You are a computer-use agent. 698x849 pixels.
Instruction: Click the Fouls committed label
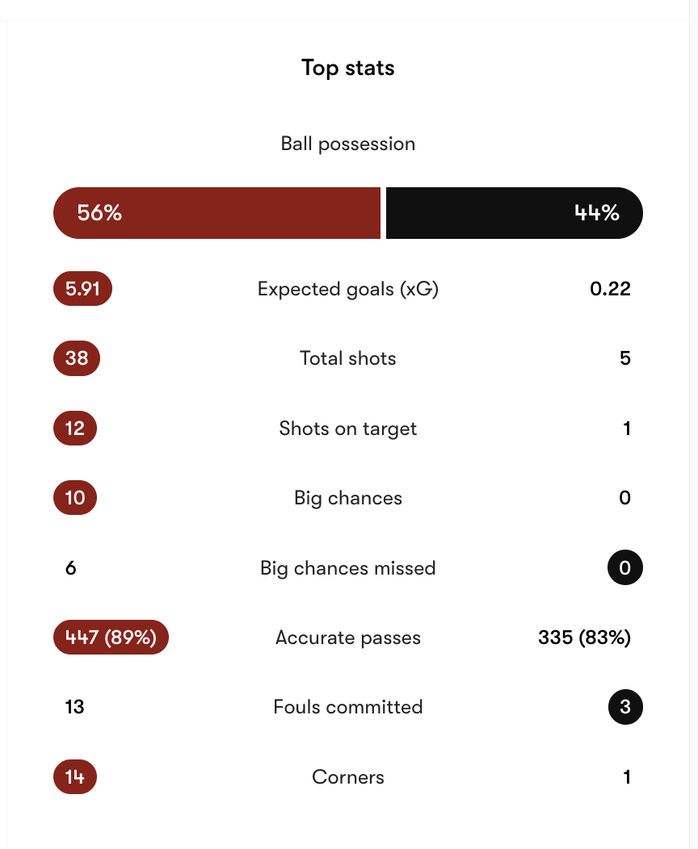tap(348, 708)
